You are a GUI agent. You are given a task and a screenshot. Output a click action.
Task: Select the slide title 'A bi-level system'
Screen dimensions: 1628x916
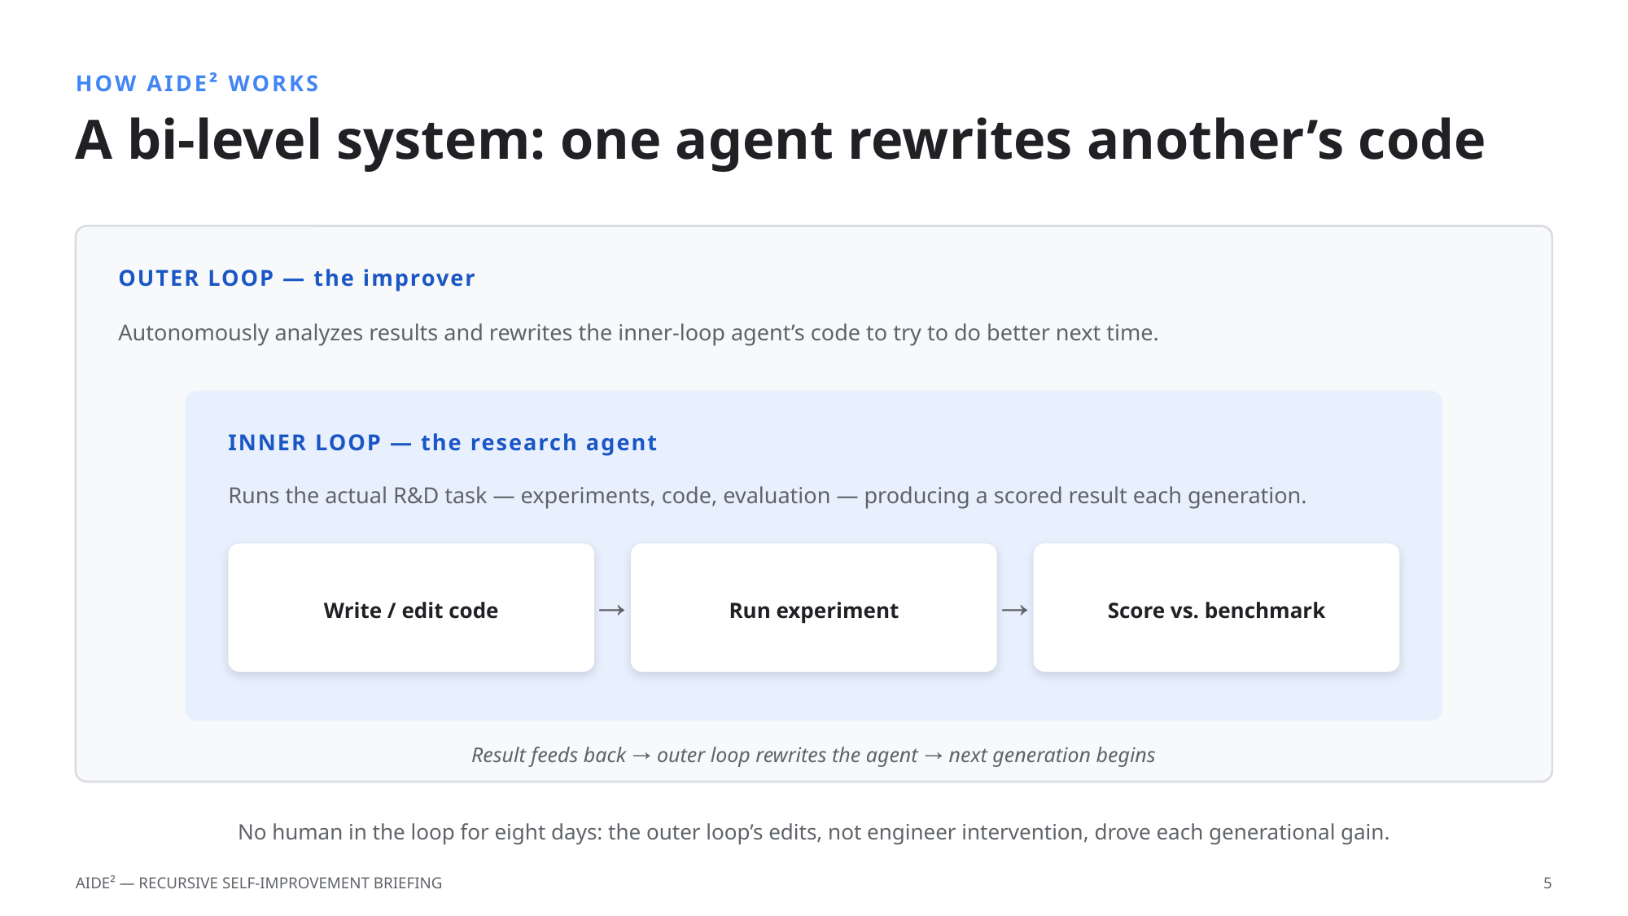pos(780,140)
